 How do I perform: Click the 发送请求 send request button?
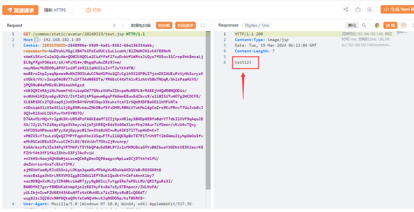click(20, 10)
